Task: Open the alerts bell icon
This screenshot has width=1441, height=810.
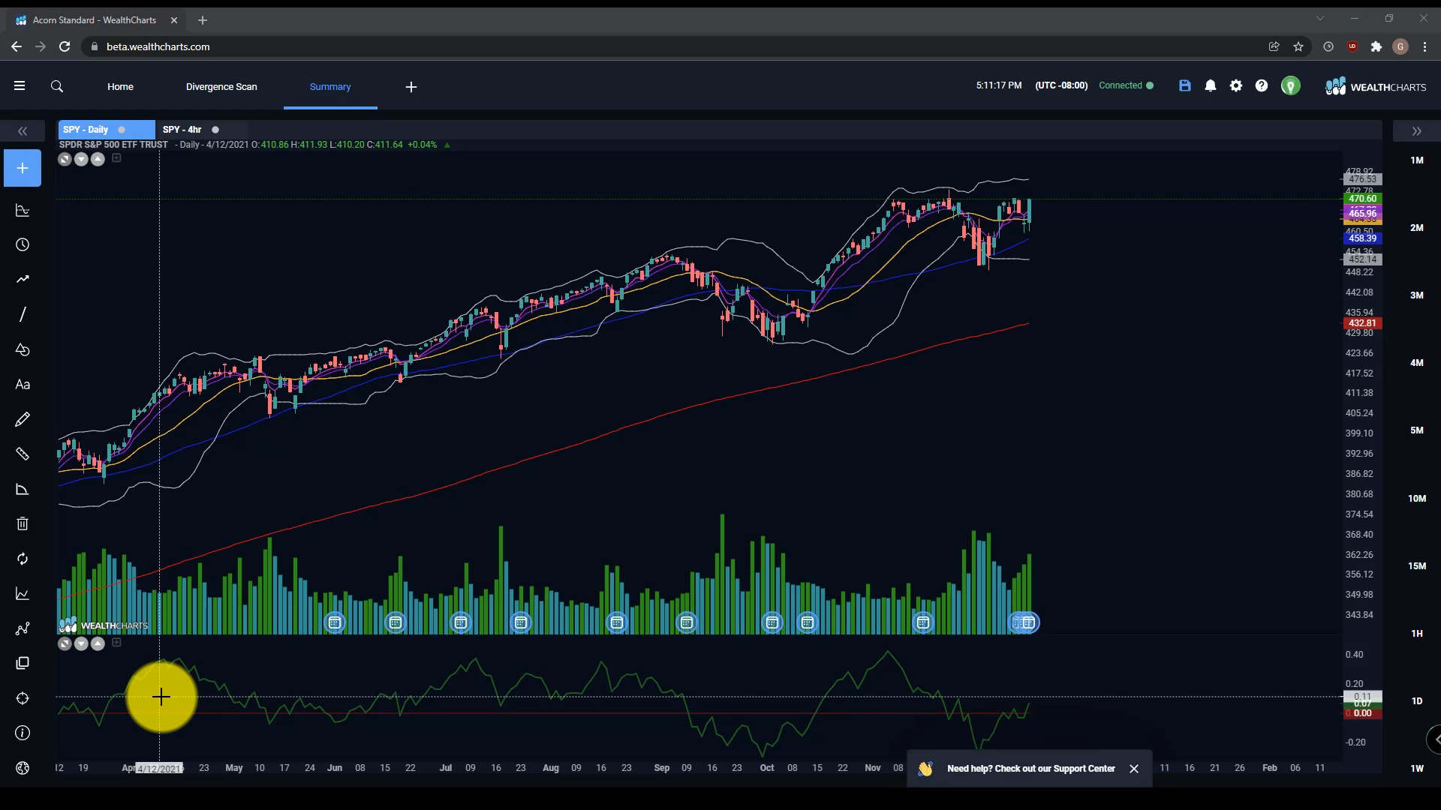Action: coord(1211,85)
